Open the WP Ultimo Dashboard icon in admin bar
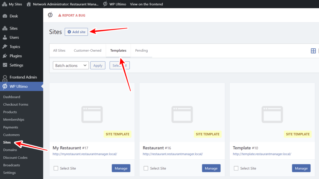The width and height of the screenshot is (319, 179). [105, 4]
